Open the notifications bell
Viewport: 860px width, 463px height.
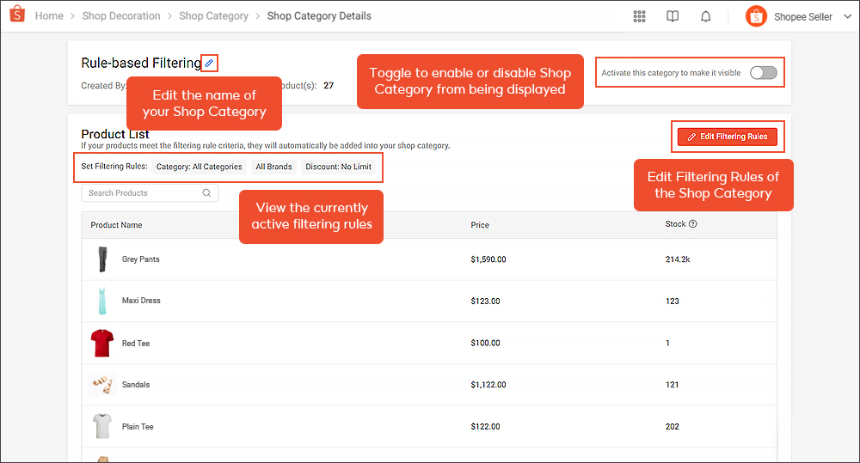pyautogui.click(x=705, y=16)
